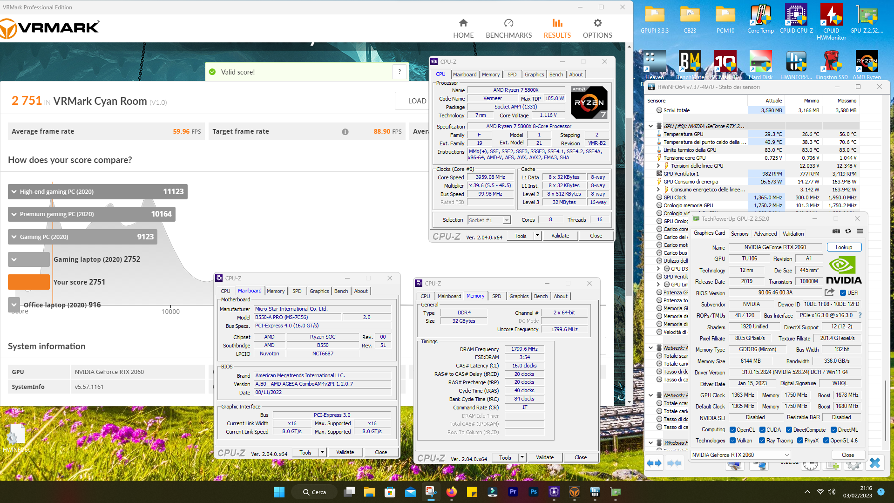Click GPU-Z screenshot camera icon
The height and width of the screenshot is (503, 894).
click(836, 231)
